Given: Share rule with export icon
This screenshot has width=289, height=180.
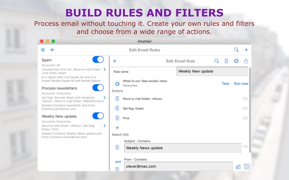Looking at the screenshot, I should click(246, 61).
